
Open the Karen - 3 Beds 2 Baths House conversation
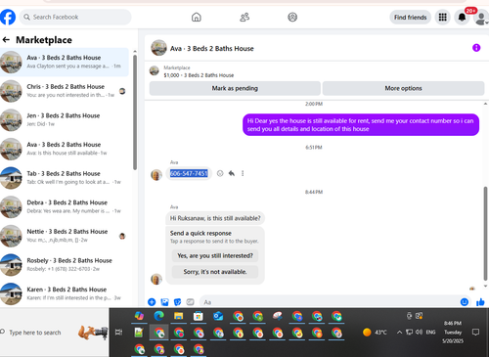click(65, 293)
